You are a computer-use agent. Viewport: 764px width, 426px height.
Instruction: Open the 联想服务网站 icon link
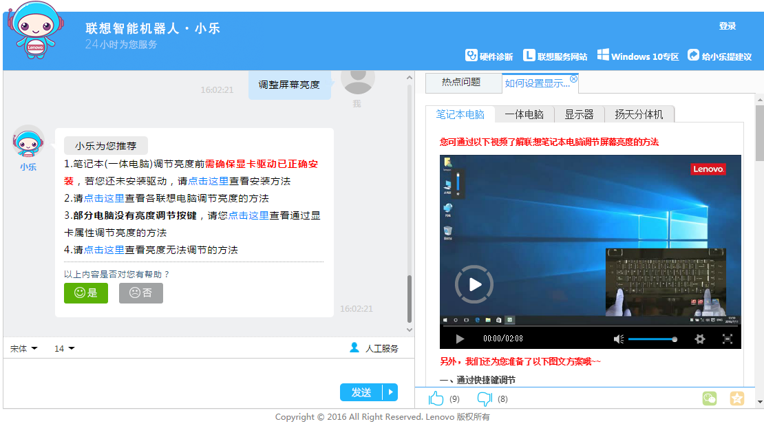[529, 56]
